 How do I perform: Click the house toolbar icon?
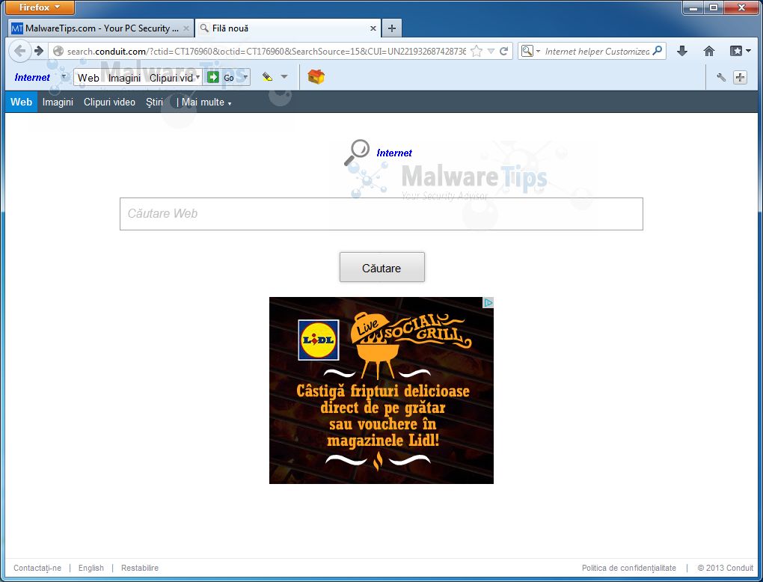[x=316, y=76]
